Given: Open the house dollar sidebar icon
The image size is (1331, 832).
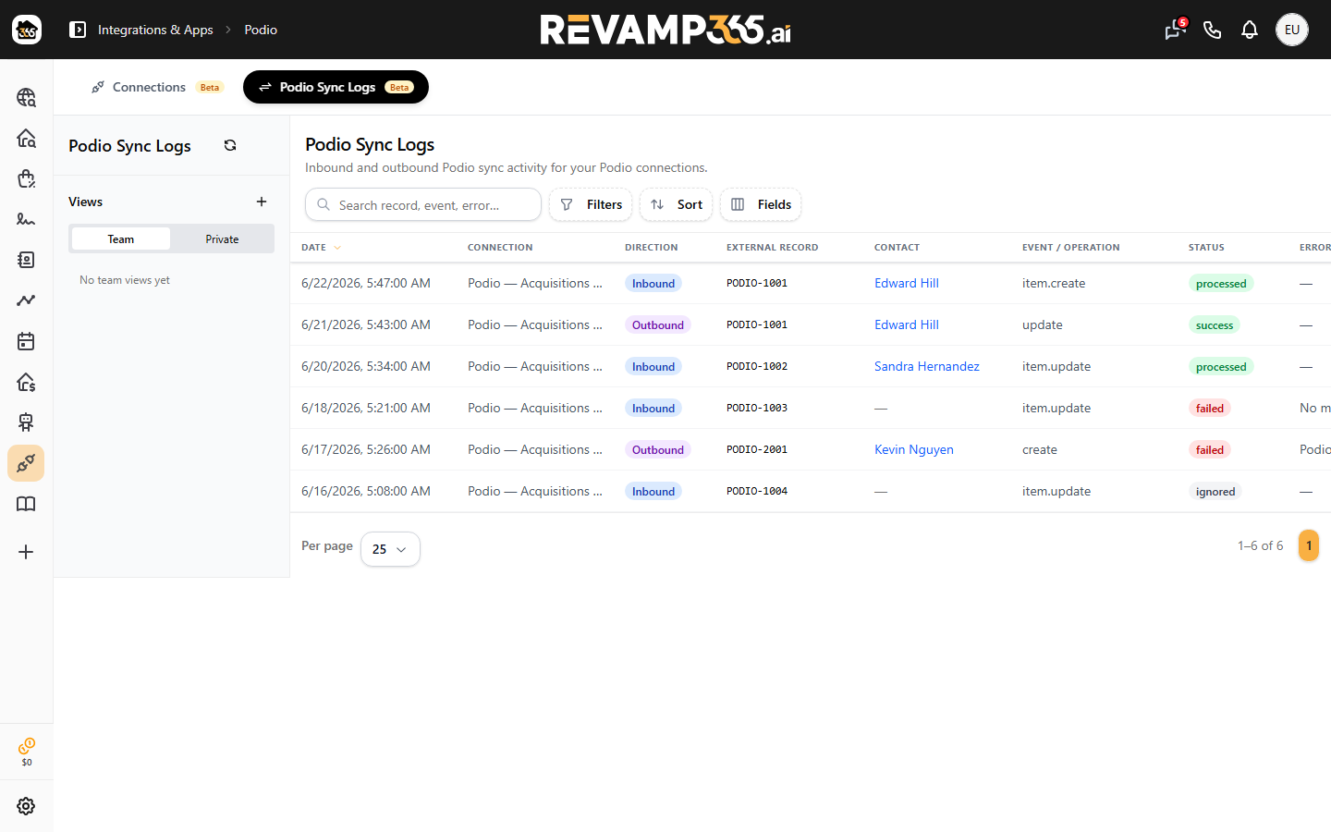Looking at the screenshot, I should (26, 382).
